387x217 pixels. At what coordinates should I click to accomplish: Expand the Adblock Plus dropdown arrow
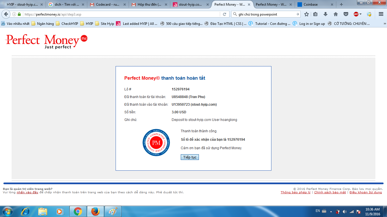pos(360,14)
